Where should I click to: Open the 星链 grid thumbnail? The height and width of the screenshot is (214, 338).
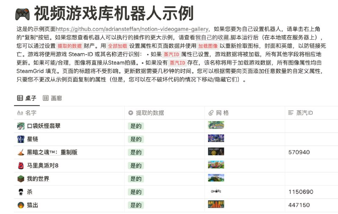[x=216, y=138]
